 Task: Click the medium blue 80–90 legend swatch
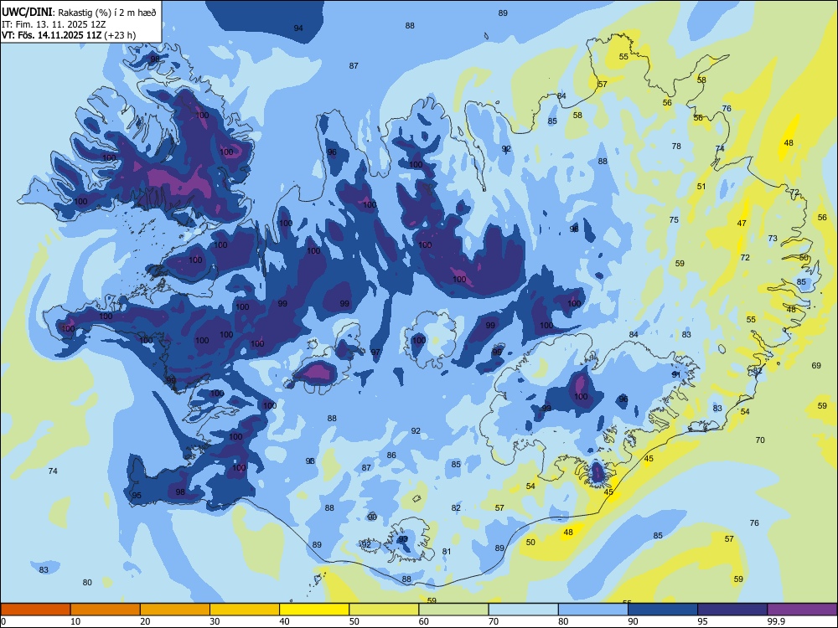click(x=593, y=610)
